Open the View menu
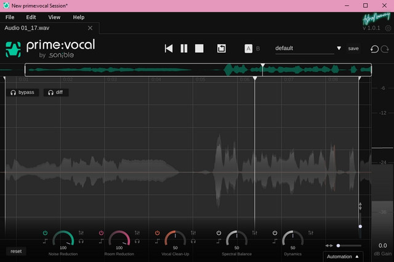 click(x=54, y=17)
